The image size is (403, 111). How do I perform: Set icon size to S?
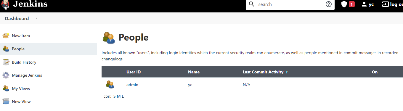click(x=115, y=96)
